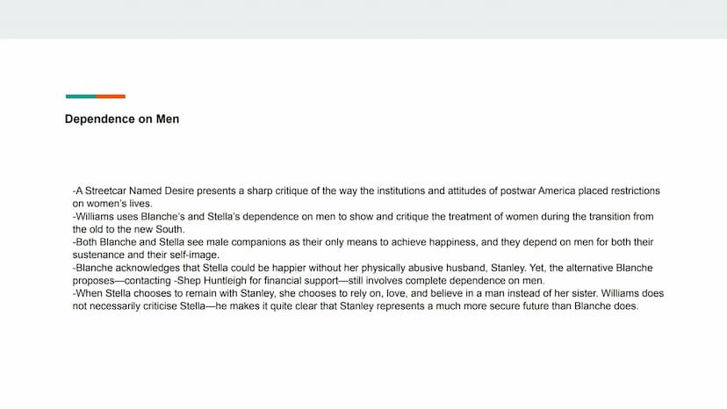Select the orange segment of the accent bar
The image size is (727, 409).
[111, 97]
